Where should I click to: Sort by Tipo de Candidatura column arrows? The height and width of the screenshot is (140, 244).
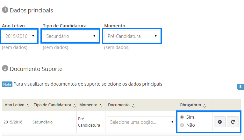point(74,105)
